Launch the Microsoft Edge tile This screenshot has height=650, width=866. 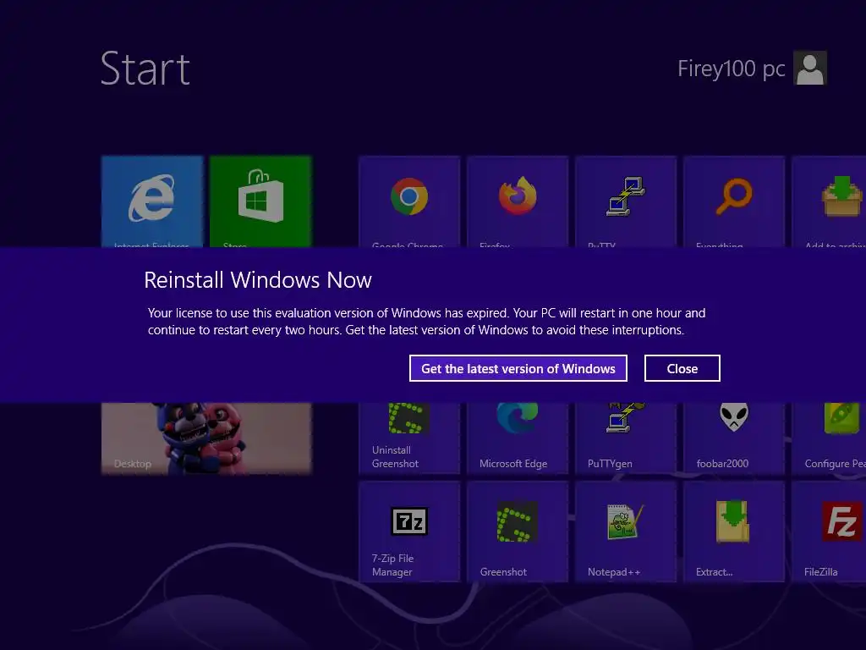click(x=518, y=438)
